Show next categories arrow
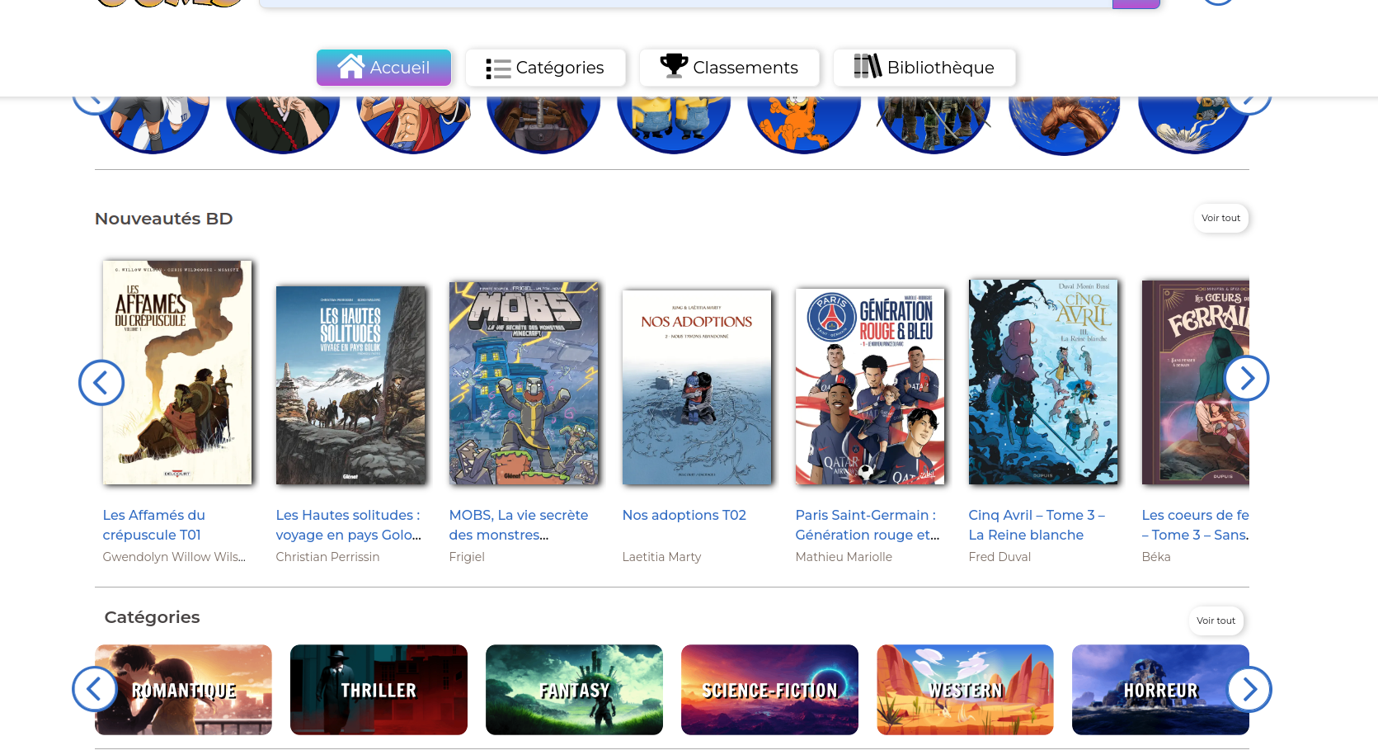This screenshot has width=1378, height=755. click(1249, 689)
